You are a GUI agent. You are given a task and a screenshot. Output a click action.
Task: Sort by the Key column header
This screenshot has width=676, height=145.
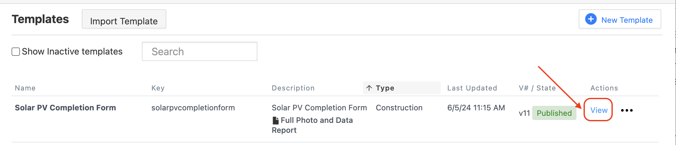coord(158,88)
